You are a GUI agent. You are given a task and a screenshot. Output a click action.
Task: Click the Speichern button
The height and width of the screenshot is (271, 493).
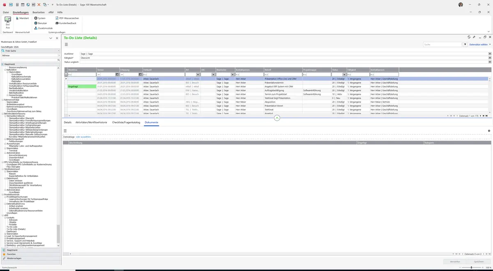click(479, 261)
